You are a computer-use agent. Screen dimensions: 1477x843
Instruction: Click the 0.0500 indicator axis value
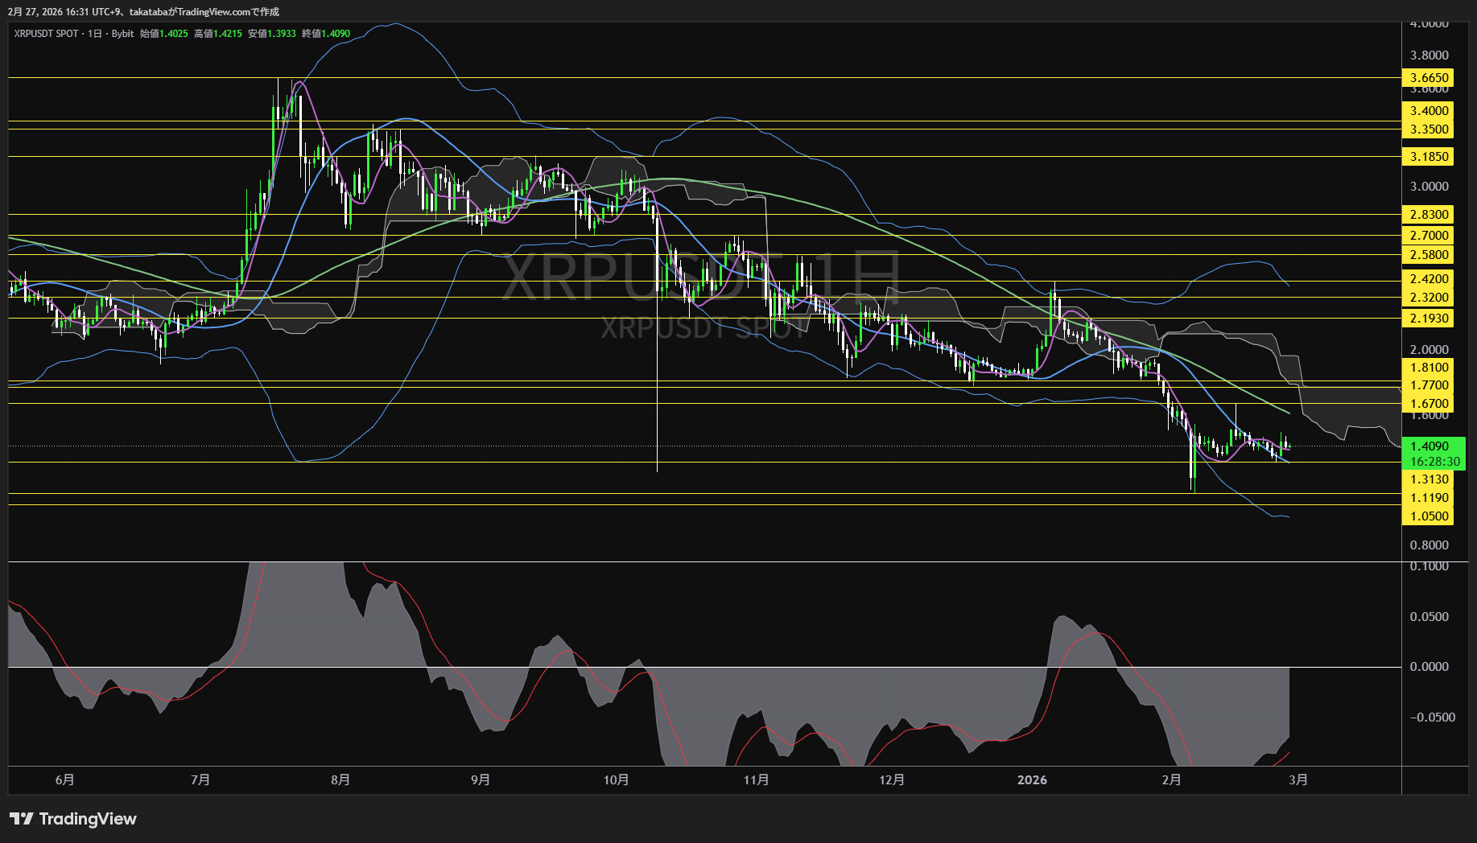[1430, 617]
